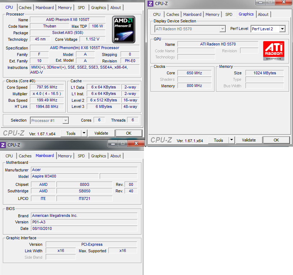Image resolution: width=293 pixels, height=275 pixels.
Task: Open the Perf Level dropdown
Action: tap(282, 29)
